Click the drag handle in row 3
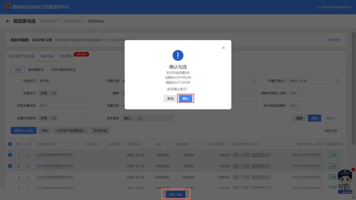 27,177
